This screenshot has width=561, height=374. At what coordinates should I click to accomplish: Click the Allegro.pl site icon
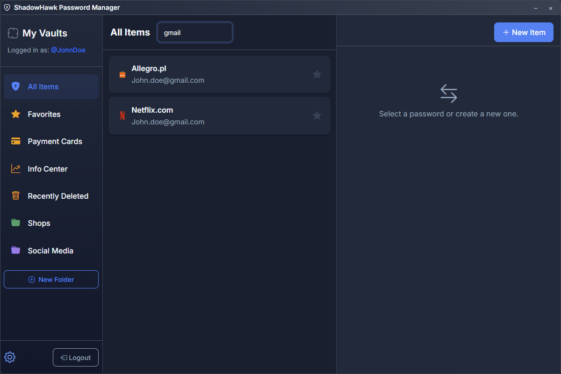[x=122, y=74]
